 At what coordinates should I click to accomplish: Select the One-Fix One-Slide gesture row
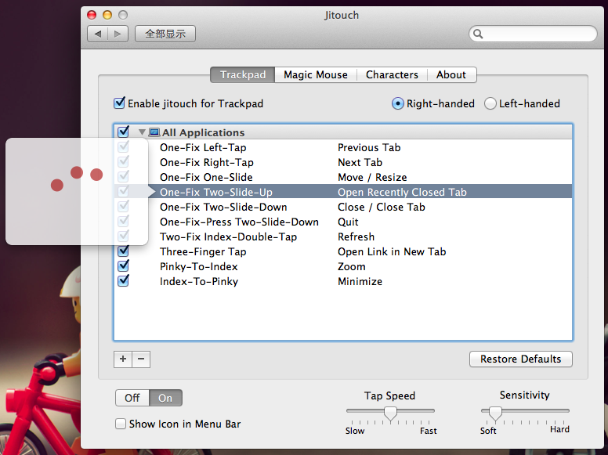[x=342, y=177]
